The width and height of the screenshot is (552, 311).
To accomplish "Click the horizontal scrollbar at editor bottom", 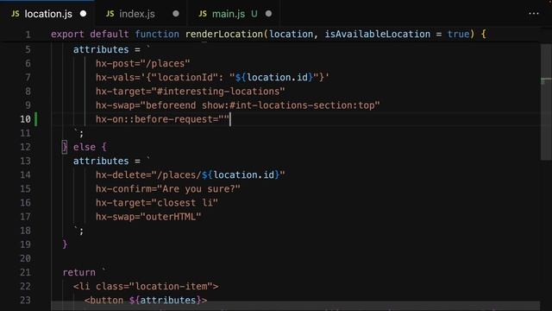I will click(295, 306).
